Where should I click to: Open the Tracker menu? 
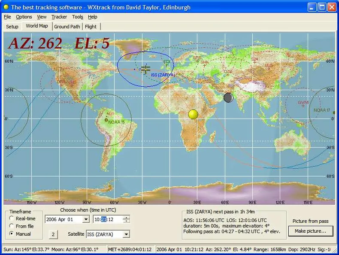click(x=59, y=17)
